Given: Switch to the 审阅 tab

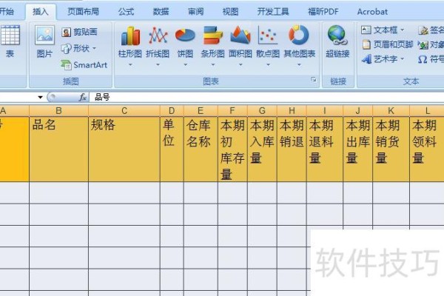Looking at the screenshot, I should [195, 12].
